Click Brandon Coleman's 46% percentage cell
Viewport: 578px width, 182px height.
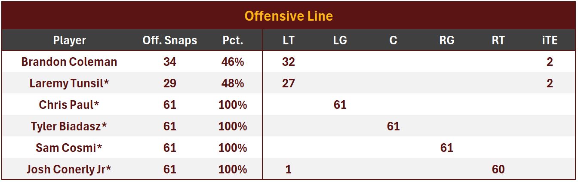[x=233, y=62]
